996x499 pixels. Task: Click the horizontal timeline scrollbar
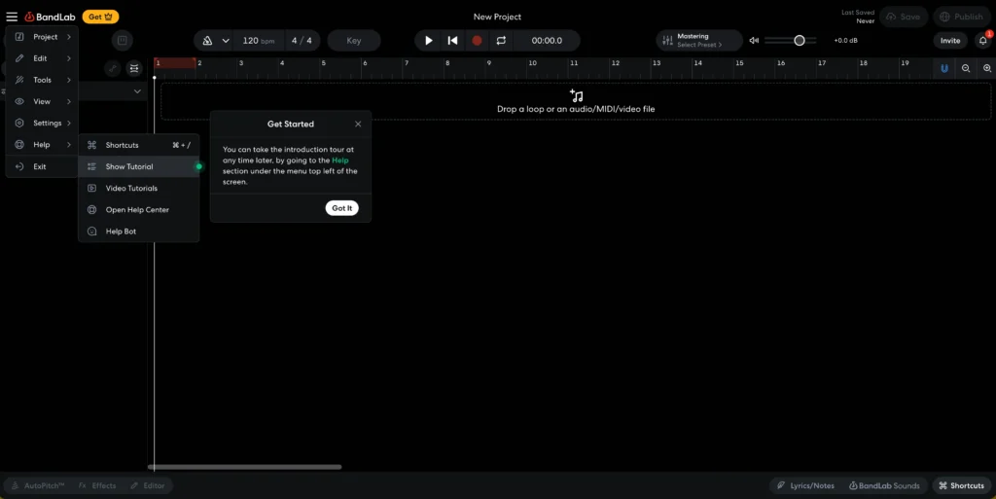pos(244,467)
